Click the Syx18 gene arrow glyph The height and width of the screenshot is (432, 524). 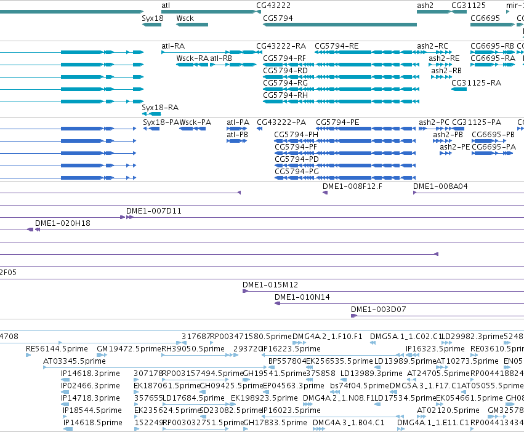(151, 25)
